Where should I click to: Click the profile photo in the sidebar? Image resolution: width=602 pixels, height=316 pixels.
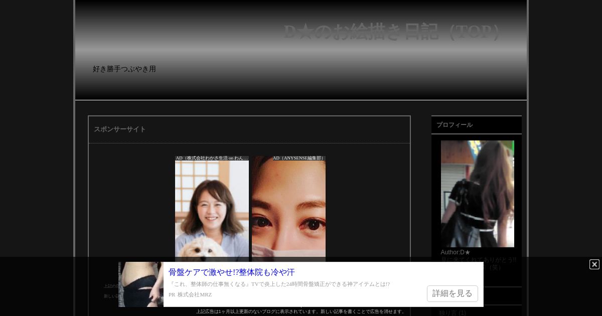click(x=478, y=194)
